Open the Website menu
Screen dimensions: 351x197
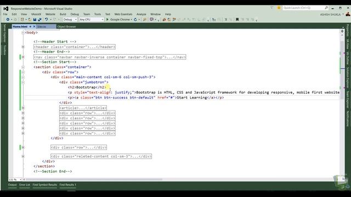click(x=50, y=14)
